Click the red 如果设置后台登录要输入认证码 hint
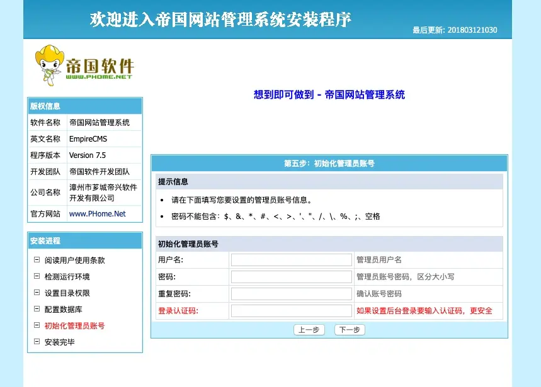Image resolution: width=541 pixels, height=387 pixels. point(424,310)
